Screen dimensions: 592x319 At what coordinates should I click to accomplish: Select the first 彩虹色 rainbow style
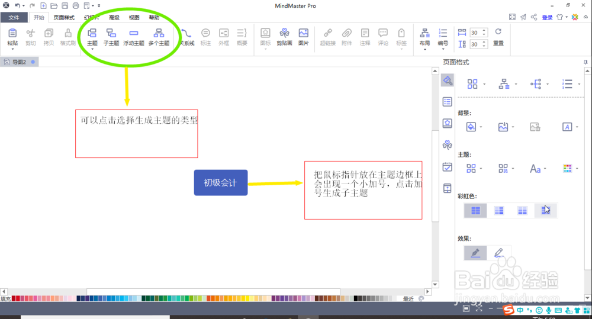pyautogui.click(x=476, y=210)
